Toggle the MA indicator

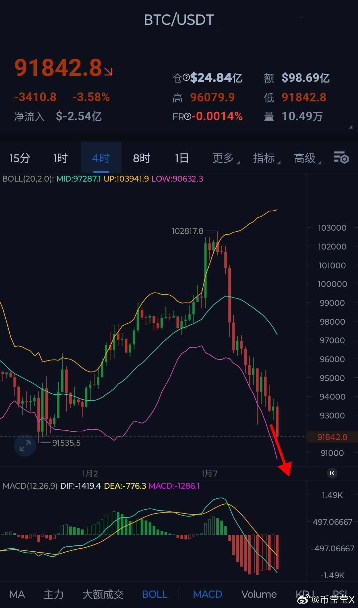tap(17, 594)
